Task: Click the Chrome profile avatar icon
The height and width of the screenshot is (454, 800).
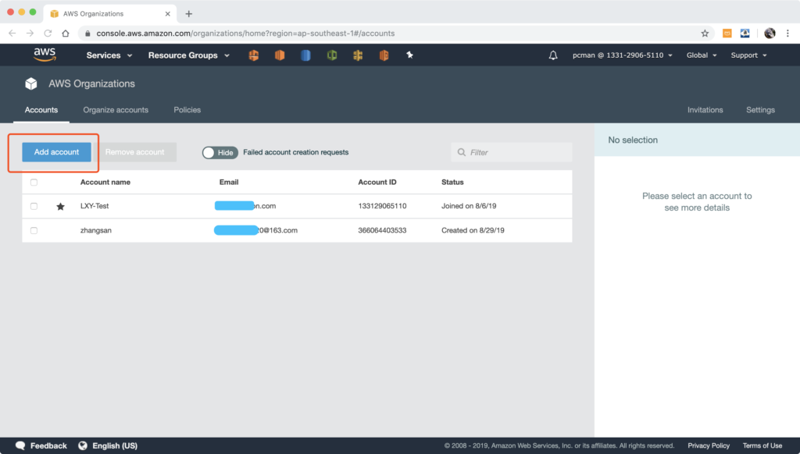Action: click(770, 34)
